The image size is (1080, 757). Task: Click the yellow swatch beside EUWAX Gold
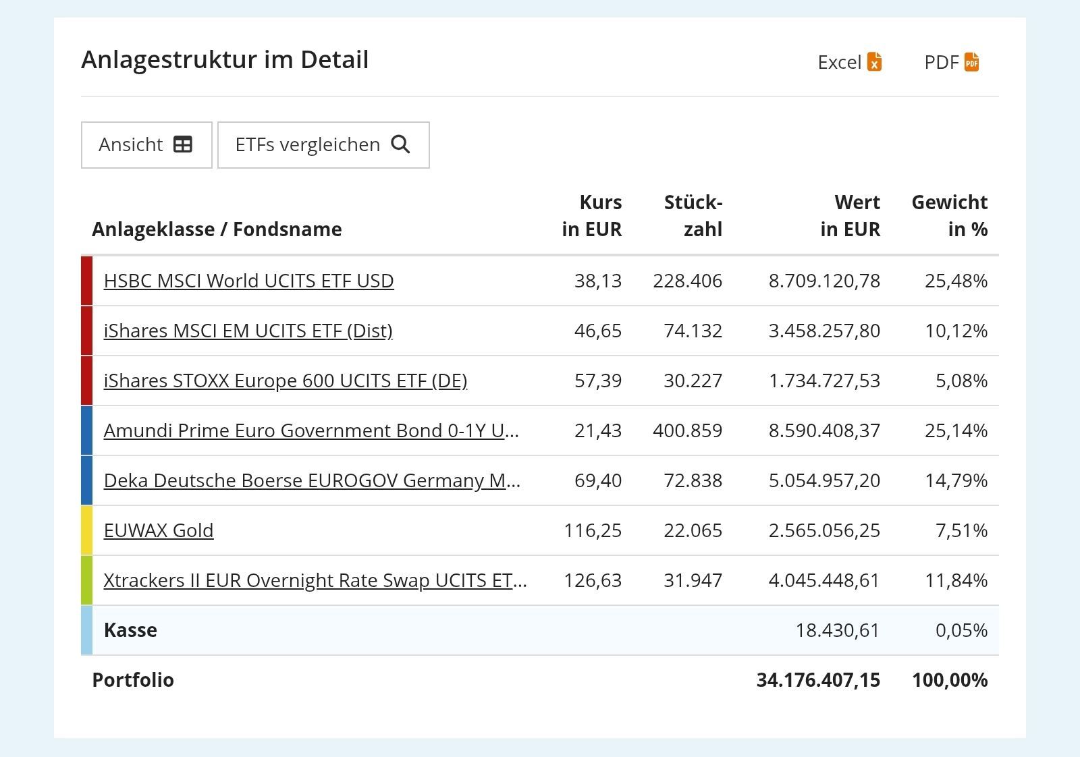[x=86, y=530]
